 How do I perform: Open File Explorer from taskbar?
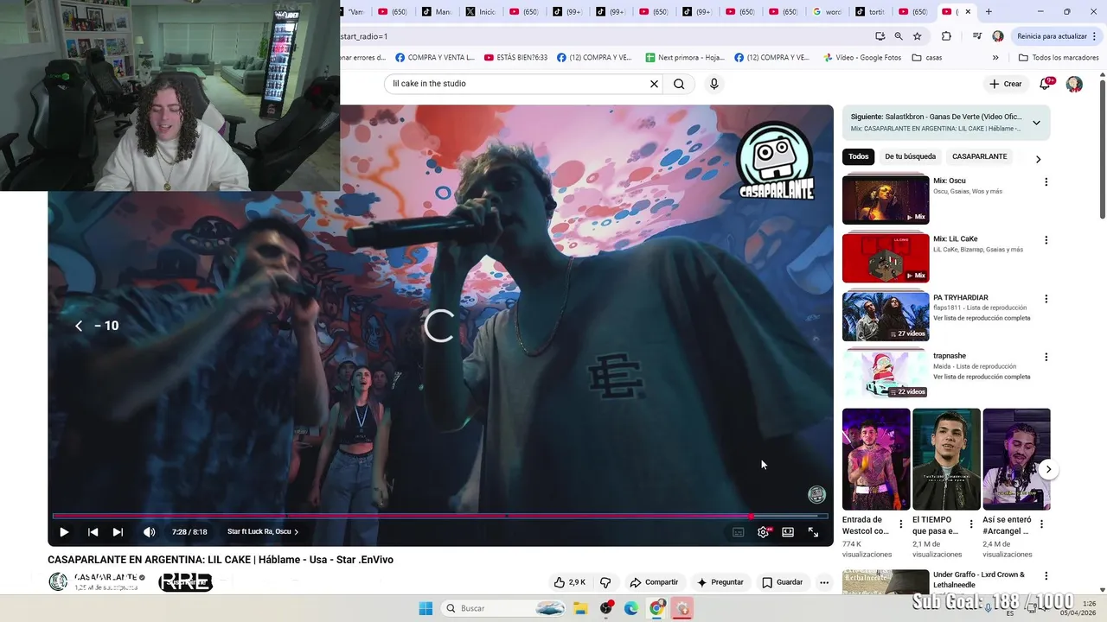580,608
